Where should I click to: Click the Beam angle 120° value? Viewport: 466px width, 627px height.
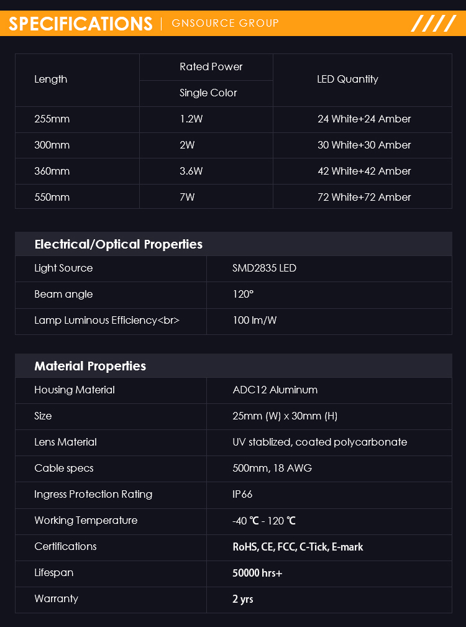coord(243,295)
